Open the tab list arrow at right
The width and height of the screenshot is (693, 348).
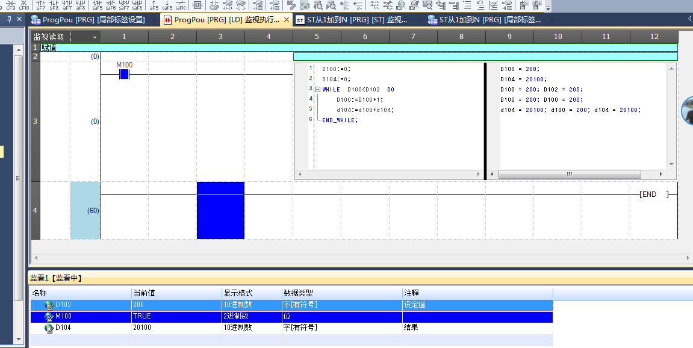click(689, 19)
